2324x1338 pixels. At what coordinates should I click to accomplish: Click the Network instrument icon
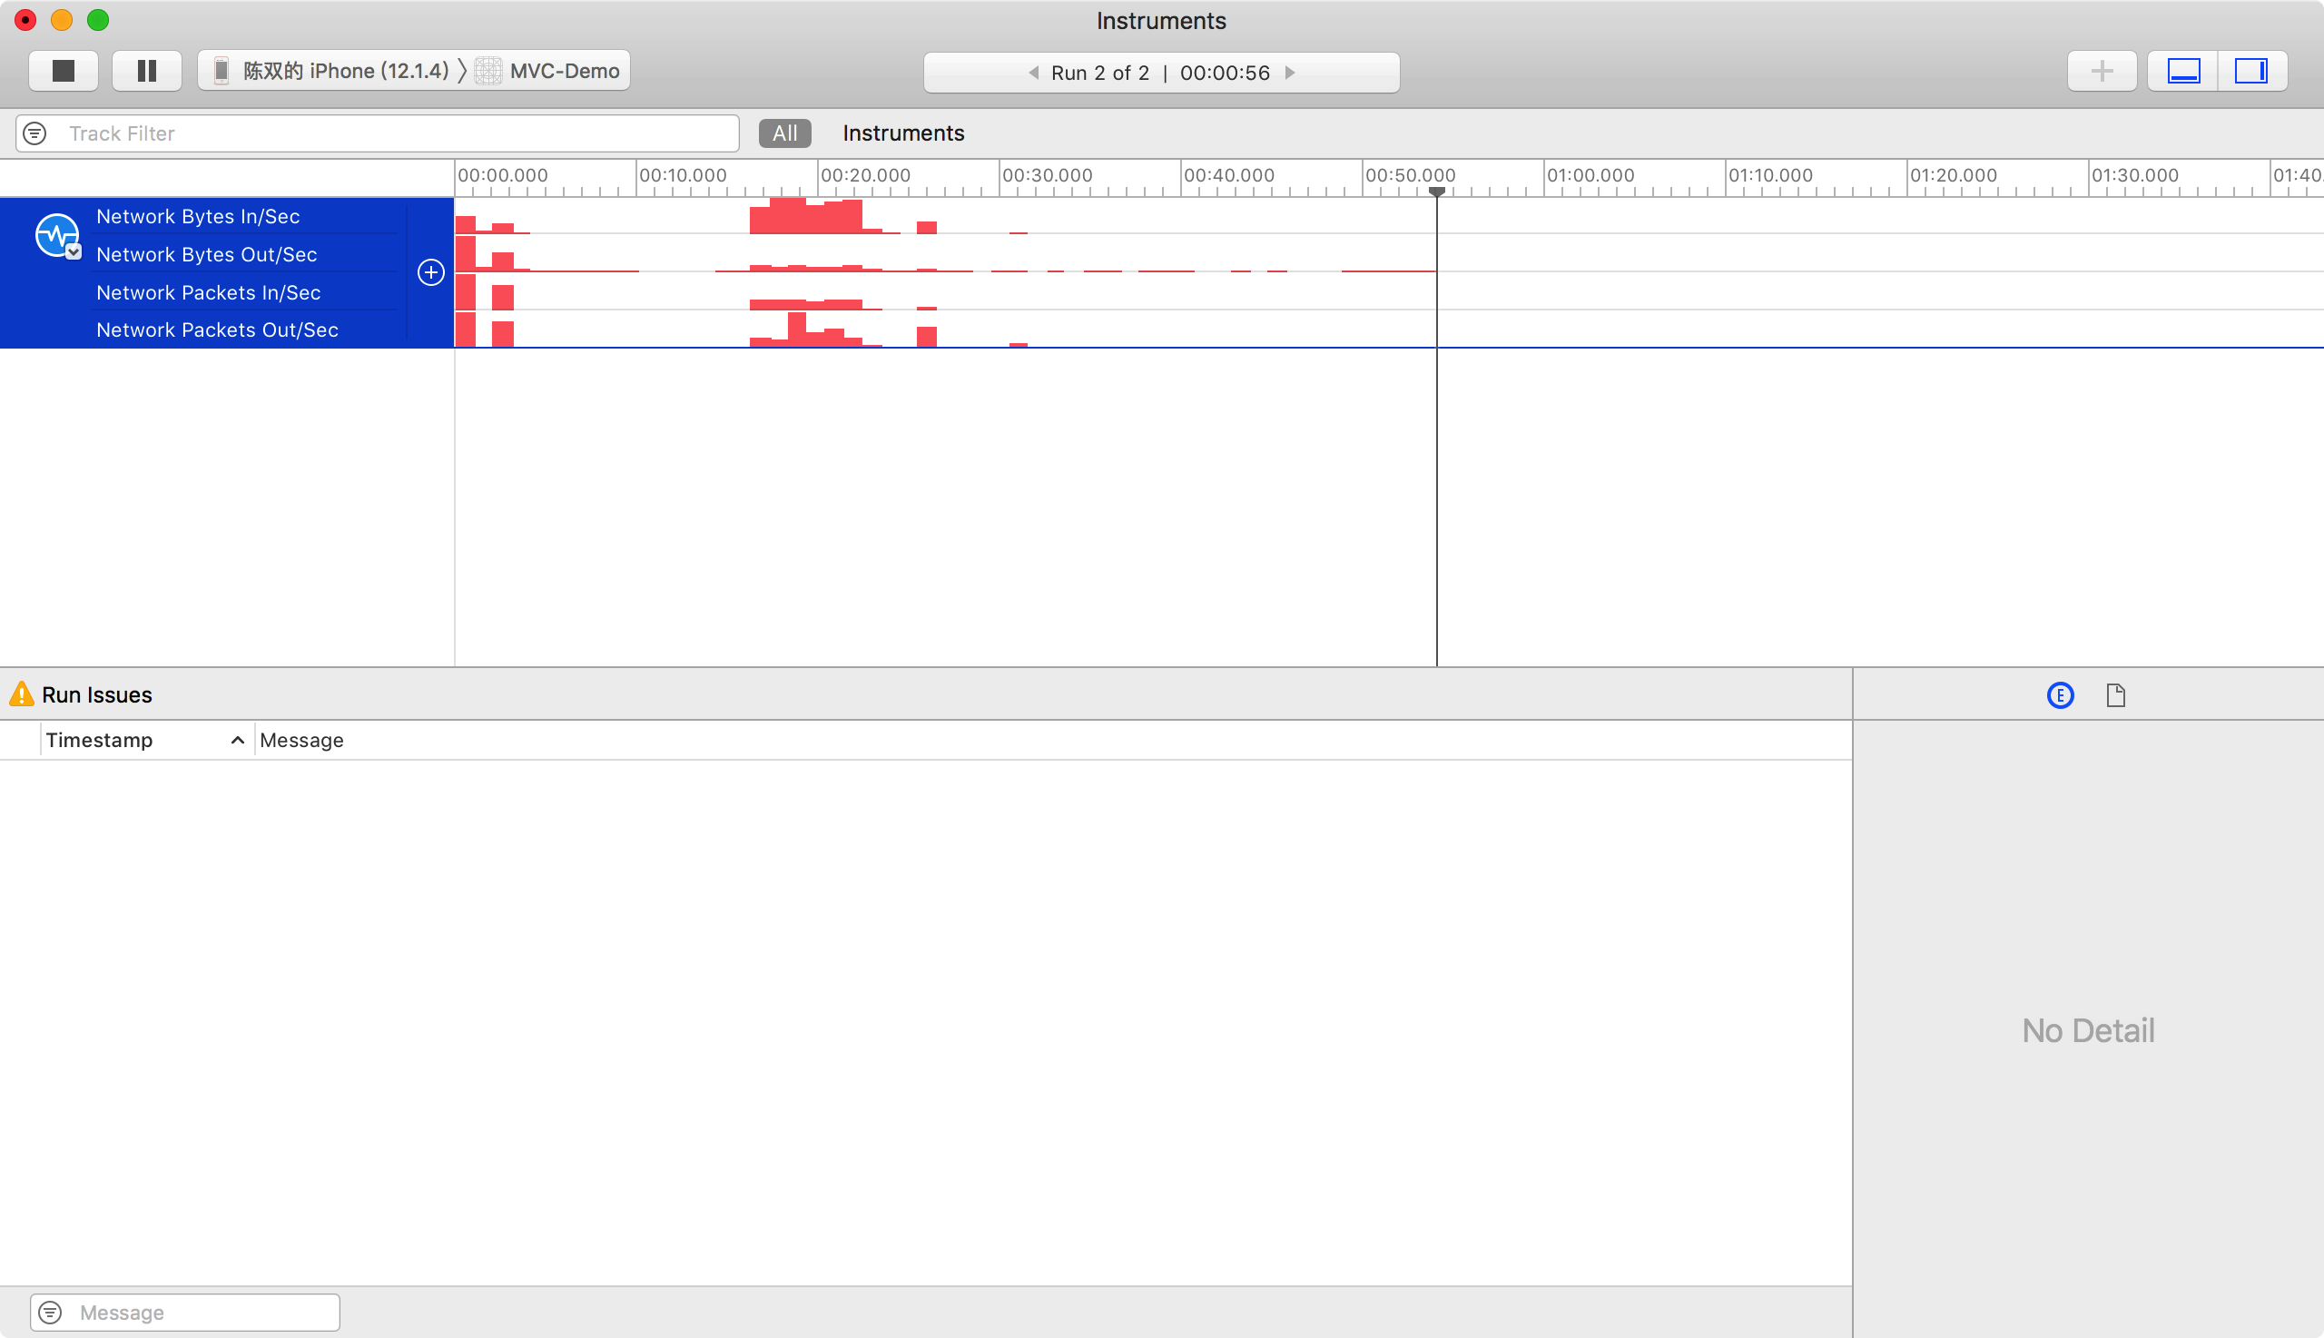(56, 235)
